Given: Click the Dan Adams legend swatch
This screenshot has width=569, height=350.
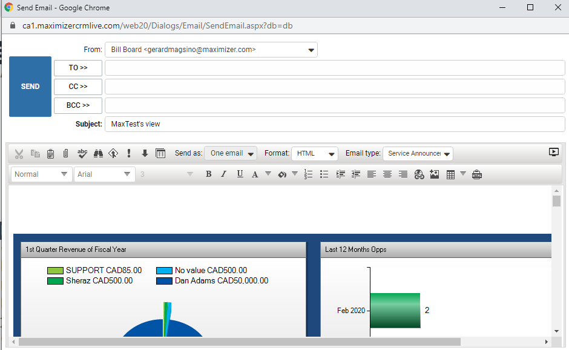Looking at the screenshot, I should (x=164, y=281).
